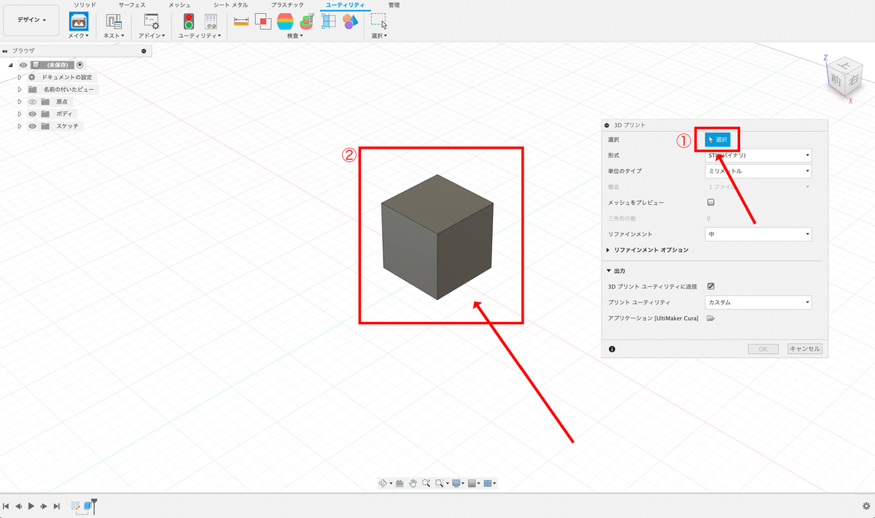875x518 pixels.
Task: Click the Look At navigation icon
Action: tap(400, 483)
